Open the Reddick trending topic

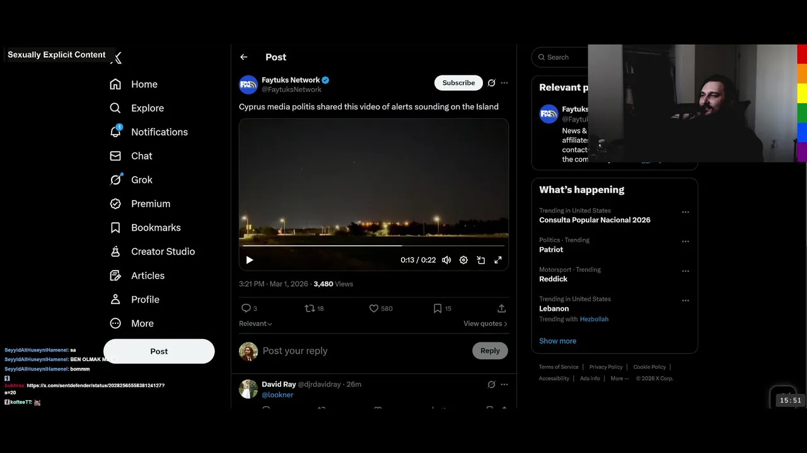[x=553, y=279]
